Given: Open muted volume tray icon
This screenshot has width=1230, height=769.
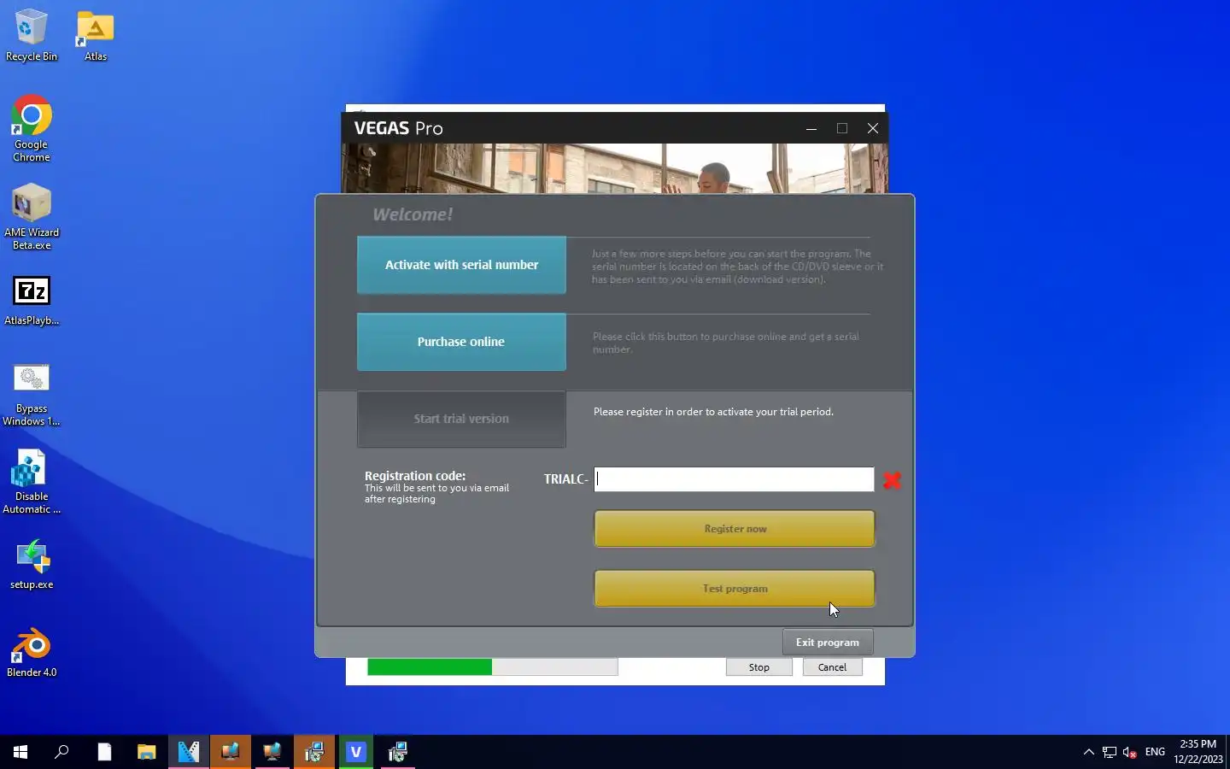Looking at the screenshot, I should [1129, 752].
